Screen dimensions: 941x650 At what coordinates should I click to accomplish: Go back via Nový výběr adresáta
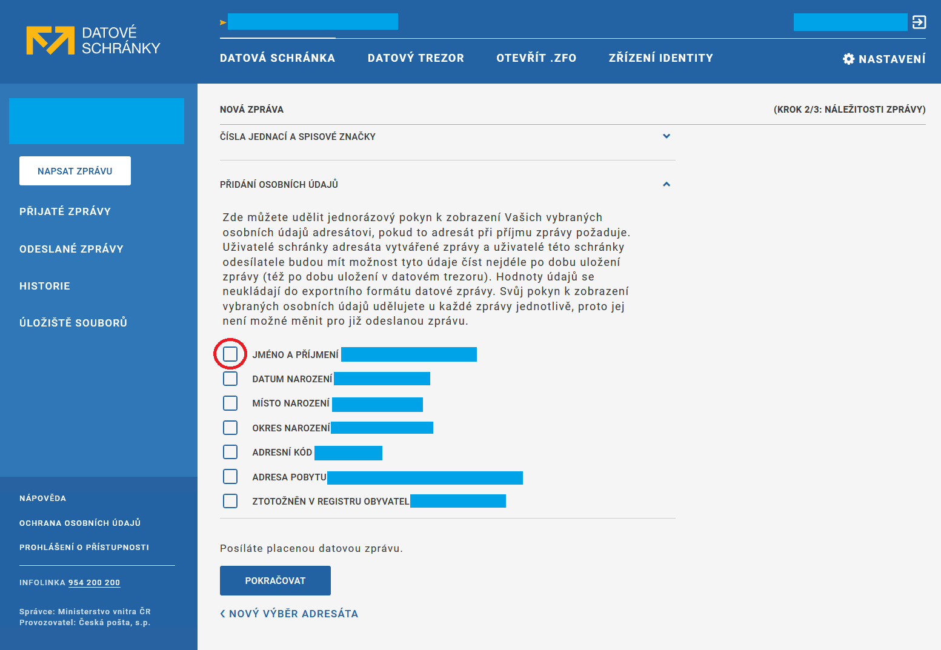[x=289, y=614]
